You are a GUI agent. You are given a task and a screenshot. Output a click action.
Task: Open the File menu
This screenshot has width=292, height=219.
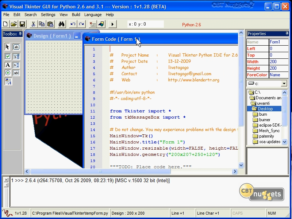6,15
